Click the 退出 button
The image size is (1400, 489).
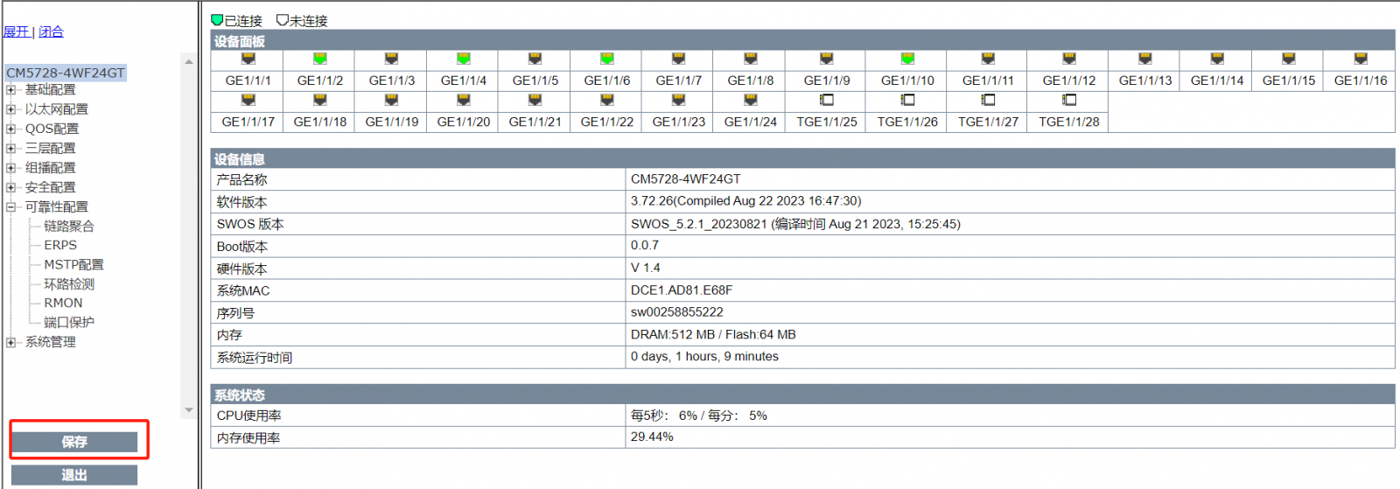[x=74, y=475]
